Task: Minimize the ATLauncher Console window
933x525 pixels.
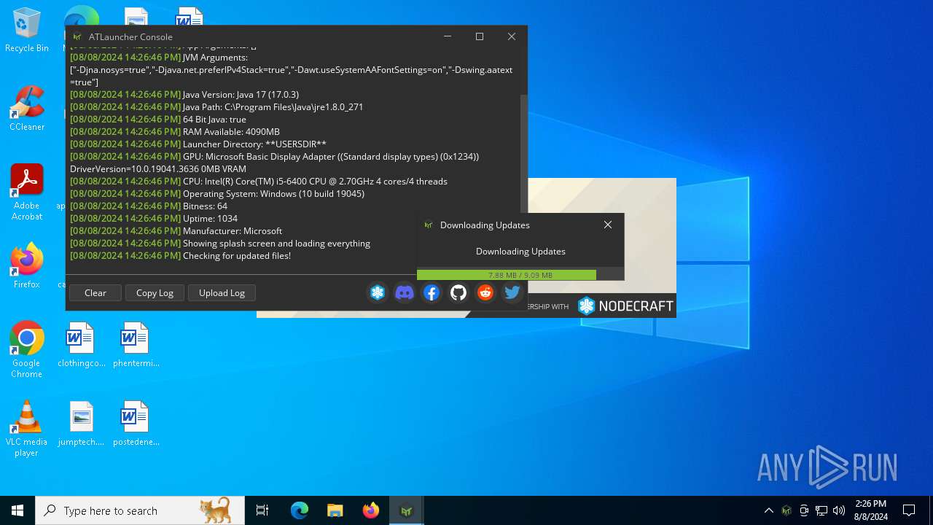Action: 448,36
